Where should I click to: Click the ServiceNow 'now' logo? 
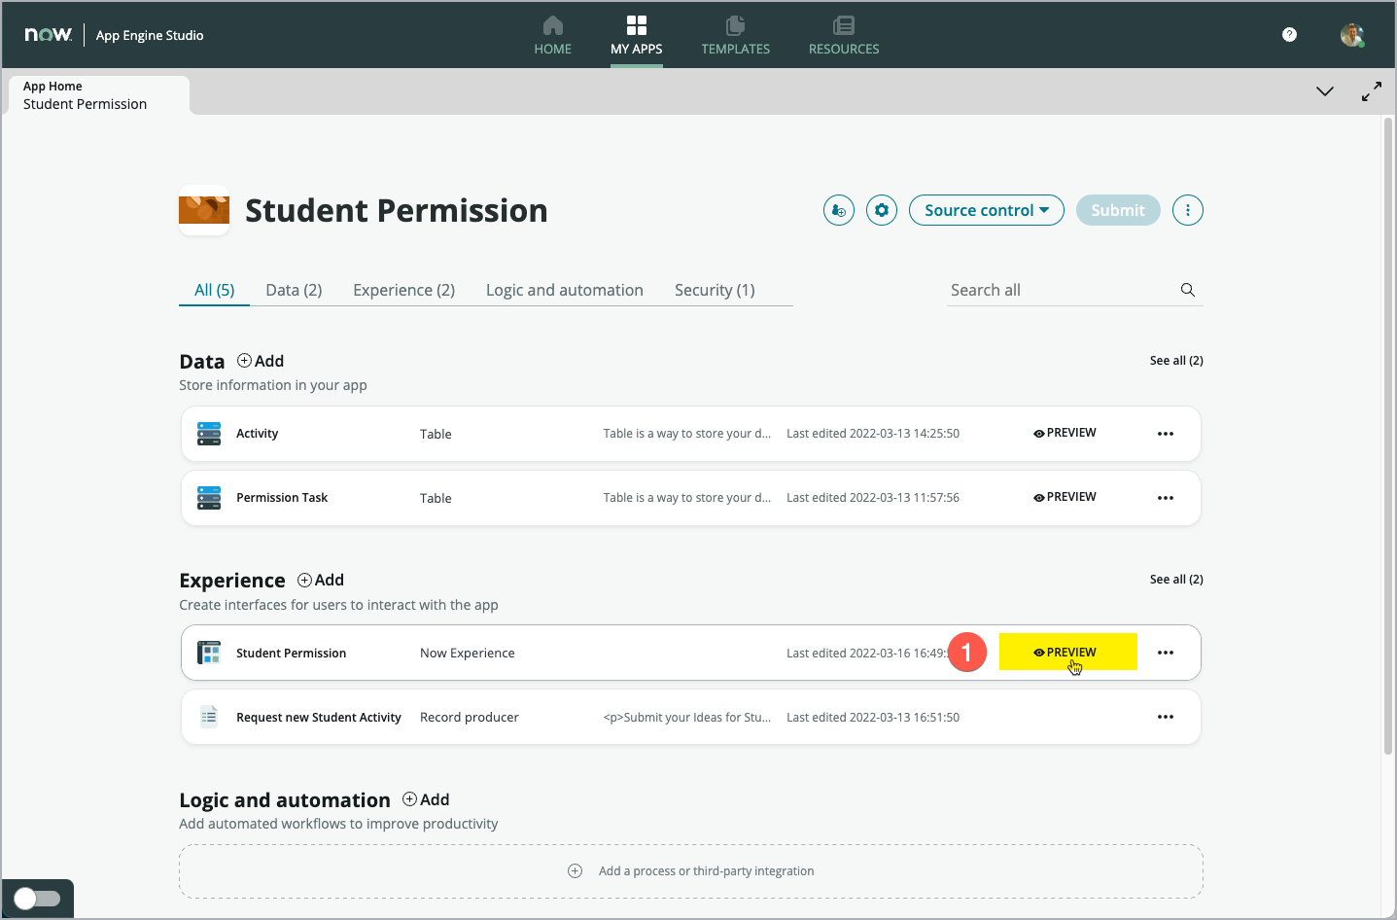coord(49,35)
